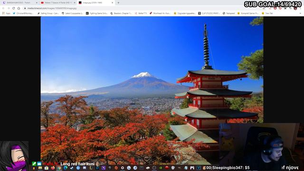Open the Fighting Game bookmark
The height and width of the screenshot is (171, 304).
point(96,13)
